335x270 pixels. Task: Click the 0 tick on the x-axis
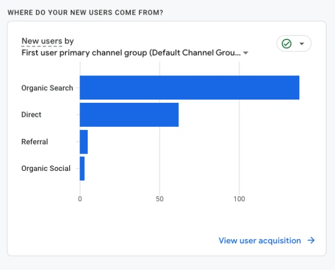pyautogui.click(x=80, y=199)
